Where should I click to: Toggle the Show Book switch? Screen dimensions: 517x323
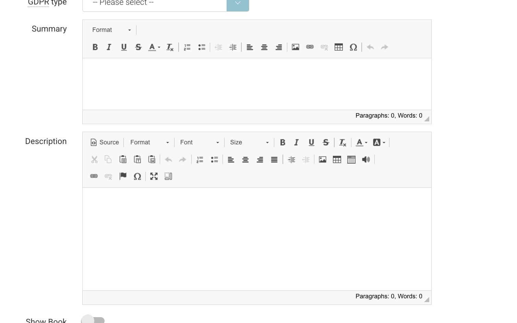(93, 319)
